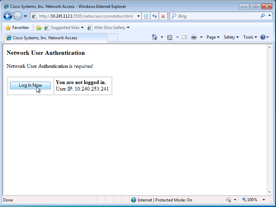Refresh the page with the Refresh icon
The image size is (276, 207).
(x=155, y=16)
